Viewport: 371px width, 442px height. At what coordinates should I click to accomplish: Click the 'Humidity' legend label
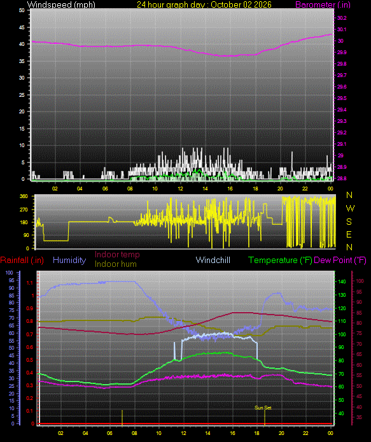coord(69,260)
